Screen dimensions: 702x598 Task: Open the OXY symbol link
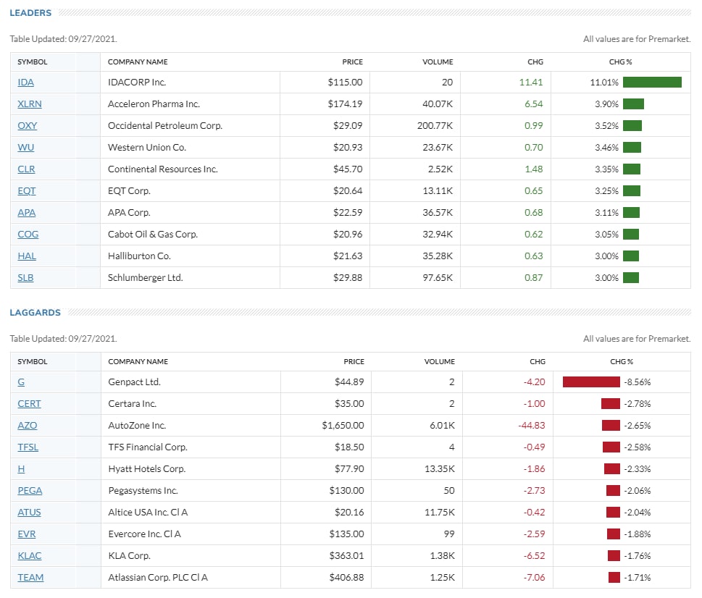[28, 126]
